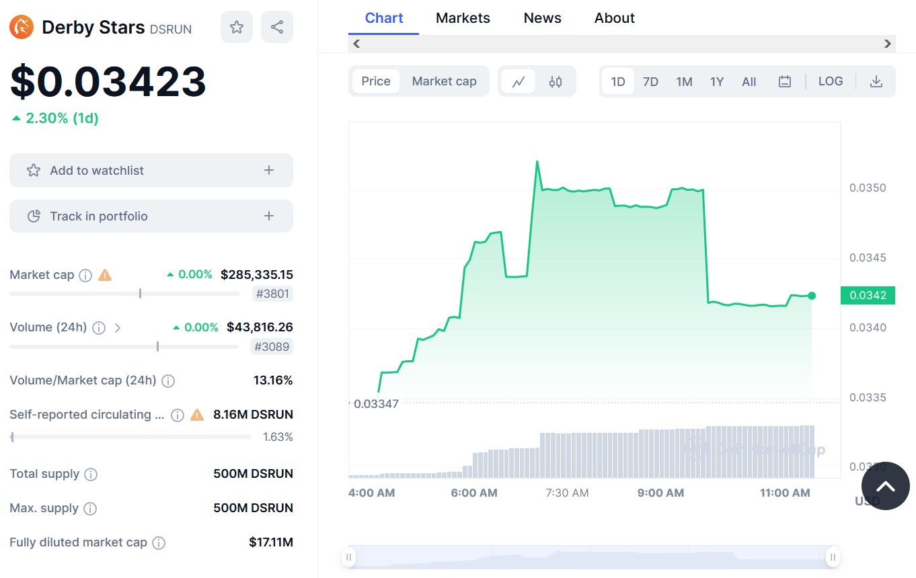Click the 0.03347 opening price label
The image size is (916, 578).
[376, 404]
